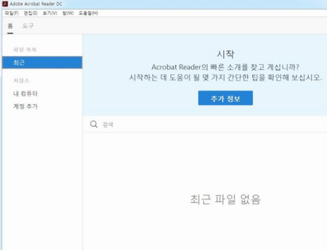Open the 파일(F) menu

[11, 13]
